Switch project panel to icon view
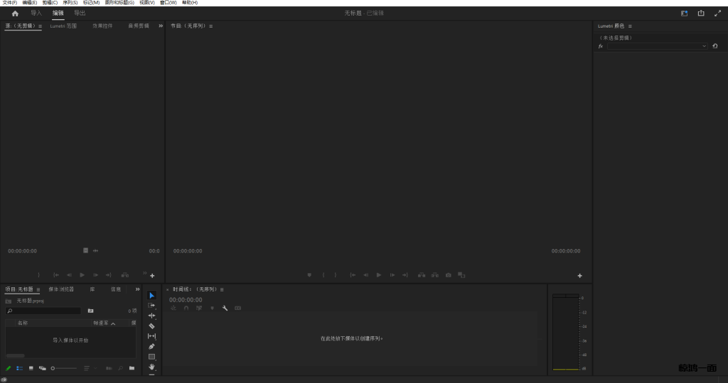The image size is (728, 383). [x=31, y=368]
